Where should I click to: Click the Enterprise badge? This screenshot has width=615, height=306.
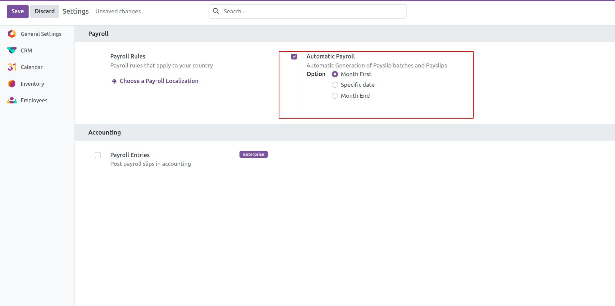(253, 154)
